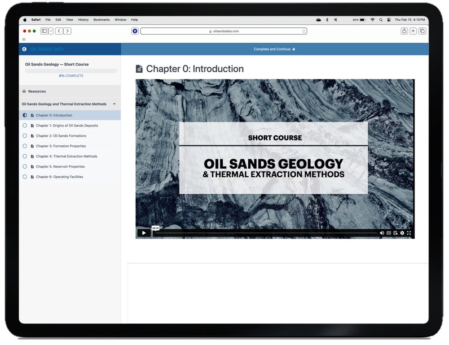Open the History menu in the menu bar
This screenshot has width=449, height=345.
(x=83, y=19)
